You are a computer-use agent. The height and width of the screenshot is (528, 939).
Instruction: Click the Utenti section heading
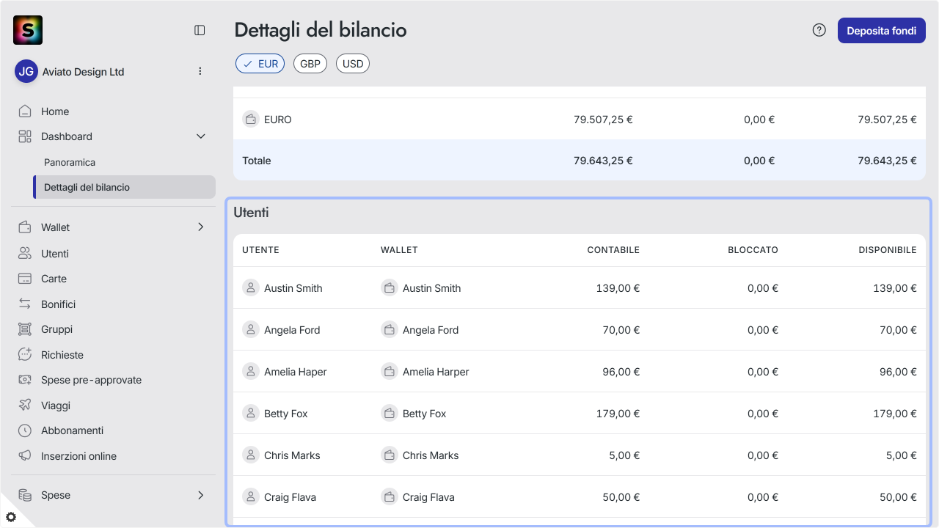[x=251, y=213]
